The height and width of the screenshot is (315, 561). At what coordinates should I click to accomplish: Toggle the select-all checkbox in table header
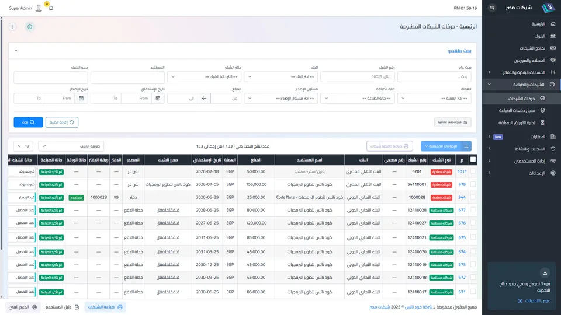click(x=473, y=160)
